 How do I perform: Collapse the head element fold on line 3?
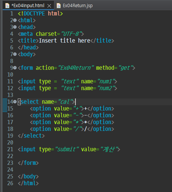pyautogui.click(x=15, y=27)
